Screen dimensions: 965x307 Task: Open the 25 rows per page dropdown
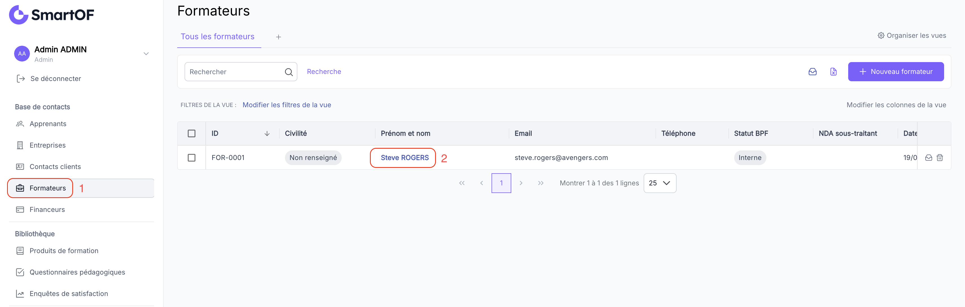tap(660, 183)
